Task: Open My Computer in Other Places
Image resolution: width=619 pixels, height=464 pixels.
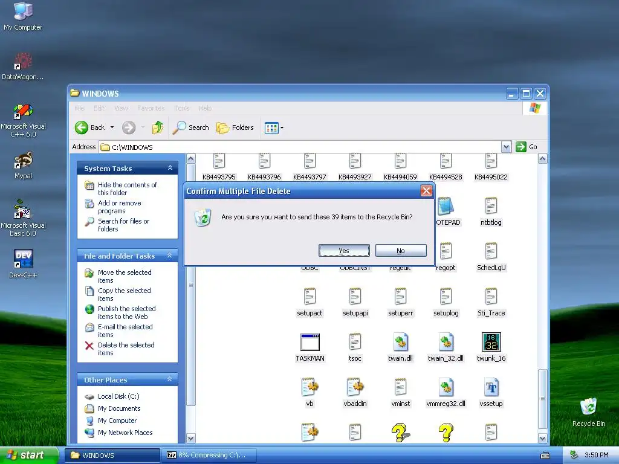Action: pyautogui.click(x=117, y=420)
